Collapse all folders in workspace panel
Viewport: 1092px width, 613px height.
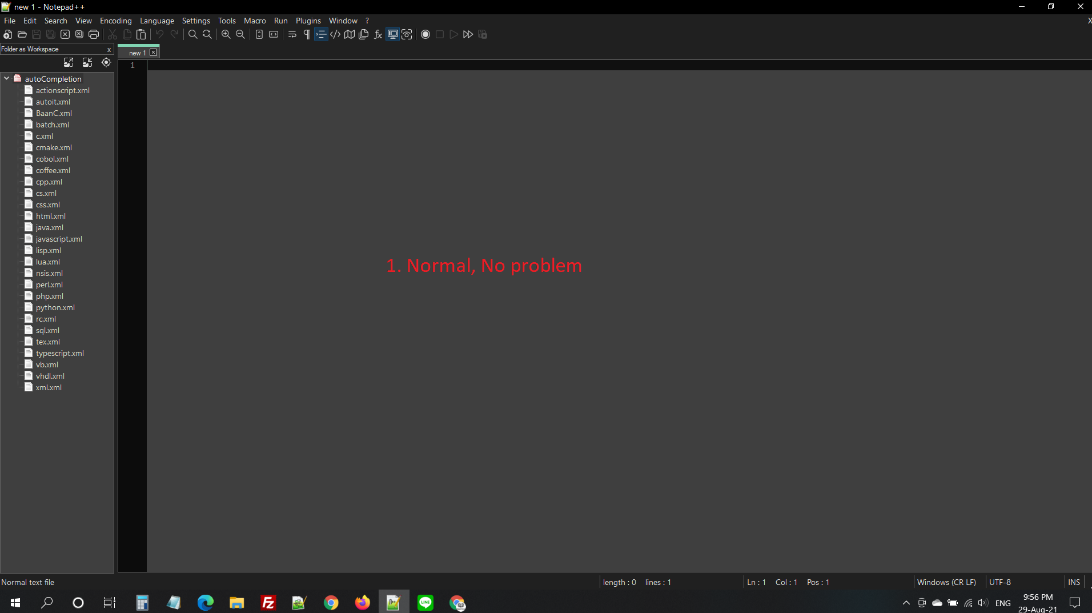87,62
